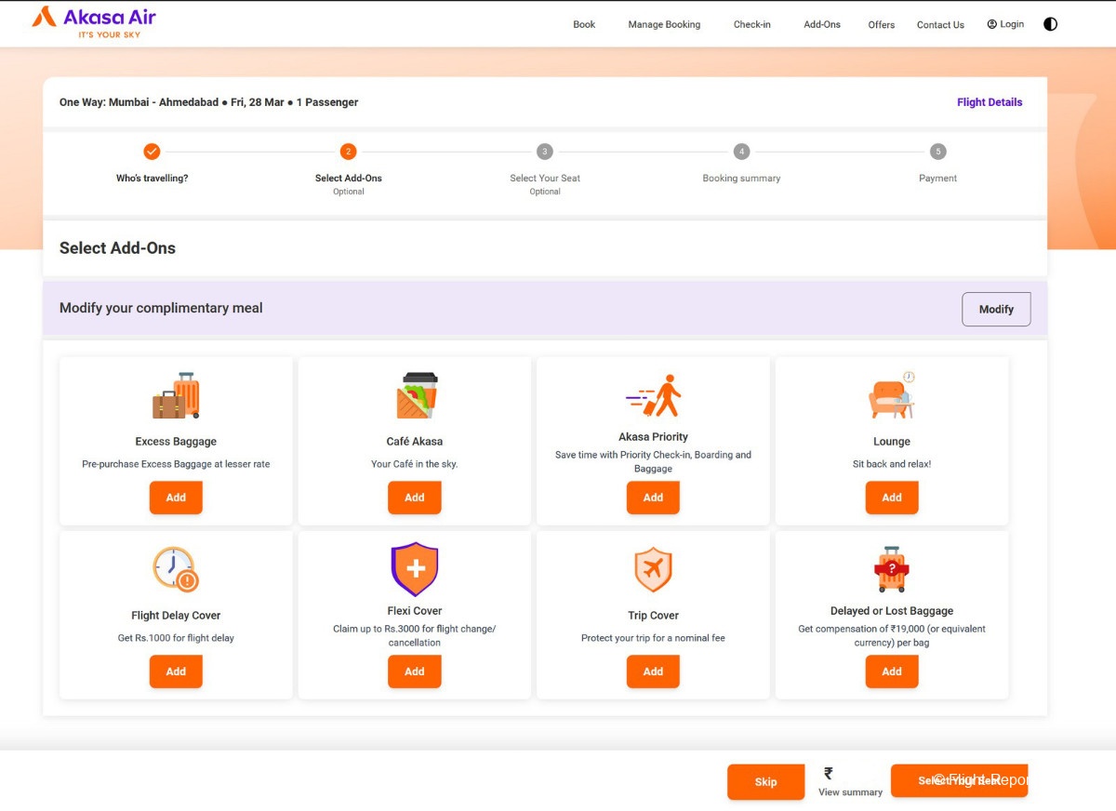Continue to select your seat

click(959, 780)
